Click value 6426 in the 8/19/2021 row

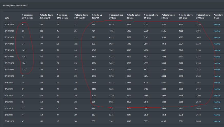click(x=129, y=31)
